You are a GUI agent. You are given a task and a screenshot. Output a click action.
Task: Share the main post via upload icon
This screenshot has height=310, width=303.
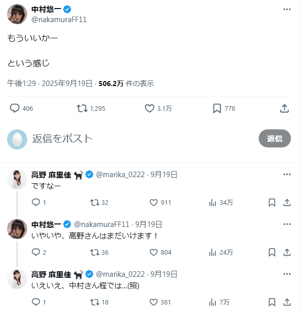[x=284, y=108]
